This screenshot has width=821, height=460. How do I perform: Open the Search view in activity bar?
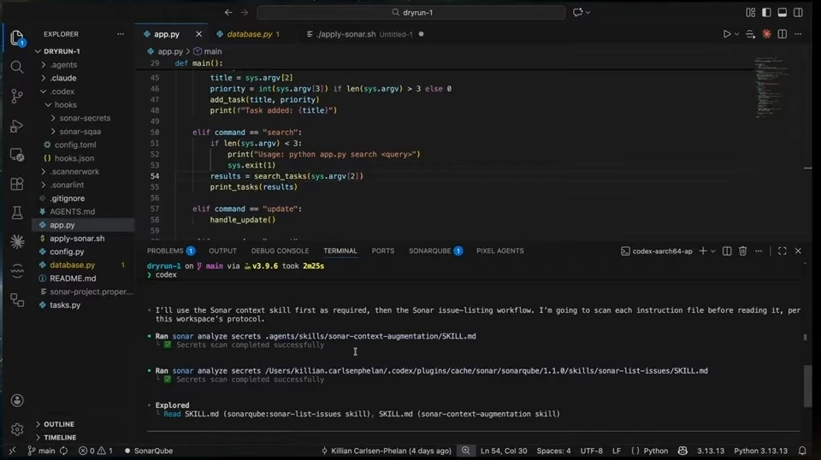(x=17, y=67)
